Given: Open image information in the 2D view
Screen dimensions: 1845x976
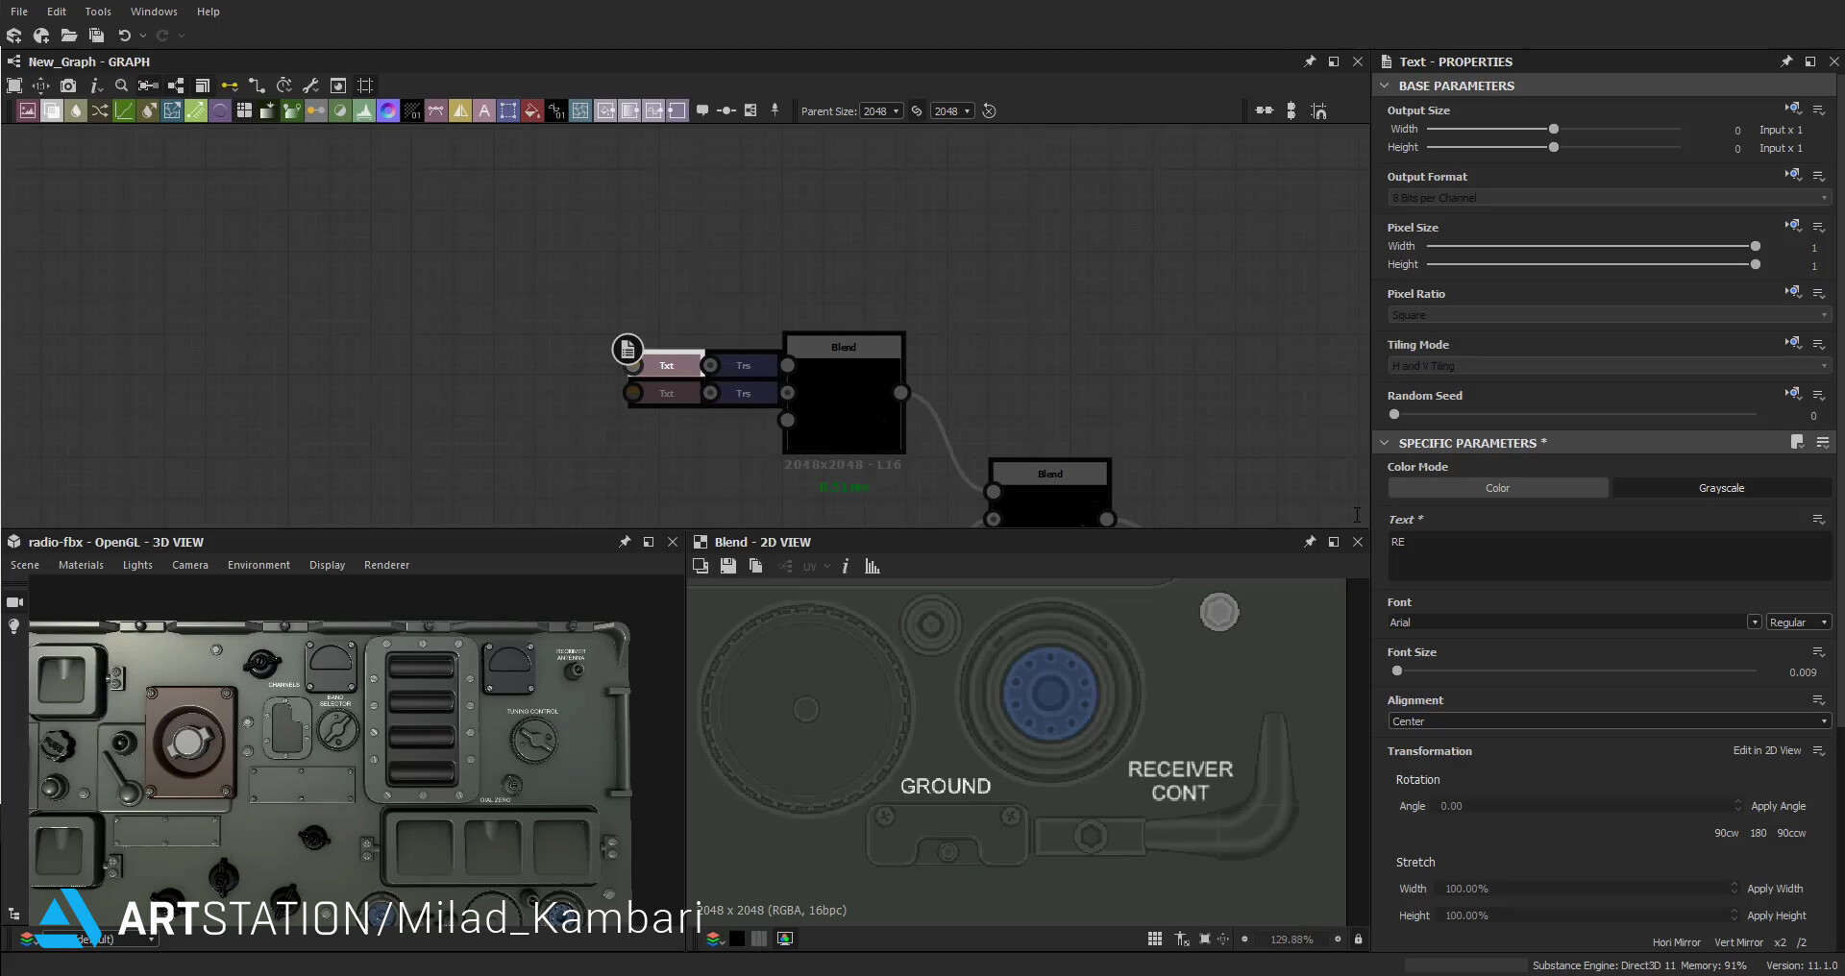Looking at the screenshot, I should click(x=845, y=566).
